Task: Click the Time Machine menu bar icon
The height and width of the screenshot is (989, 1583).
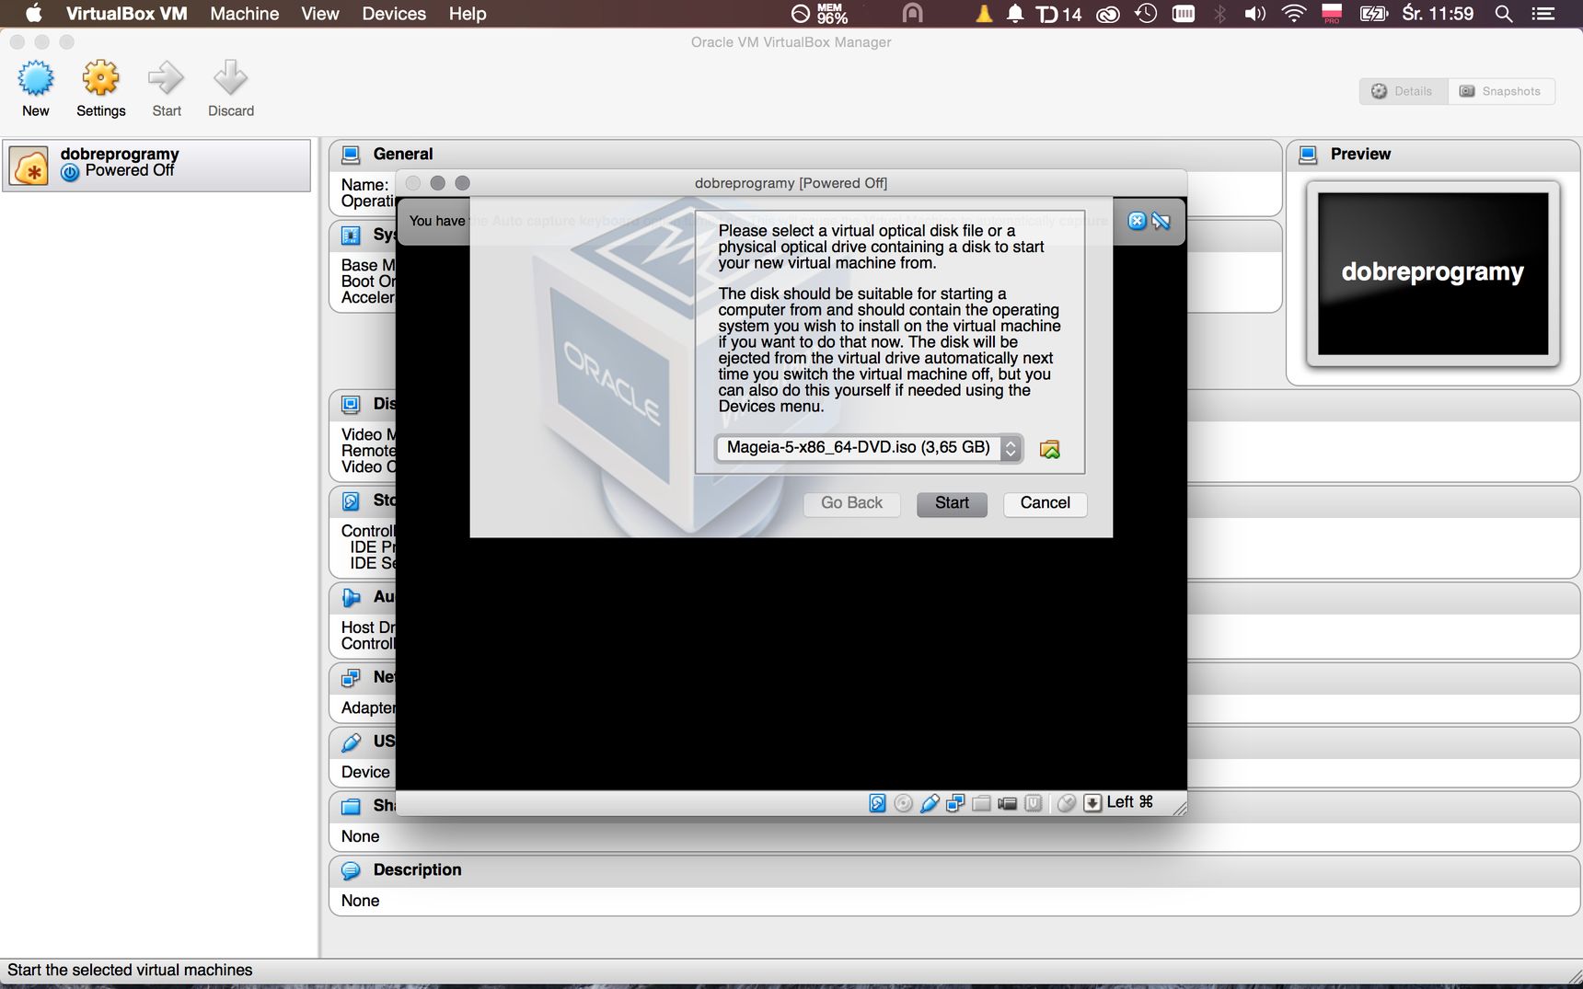Action: point(1146,14)
